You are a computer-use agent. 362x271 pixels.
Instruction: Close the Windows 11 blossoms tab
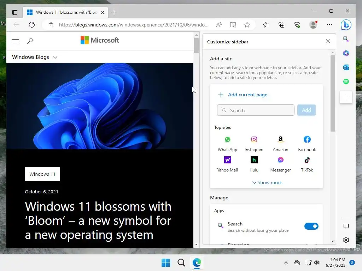coord(102,12)
